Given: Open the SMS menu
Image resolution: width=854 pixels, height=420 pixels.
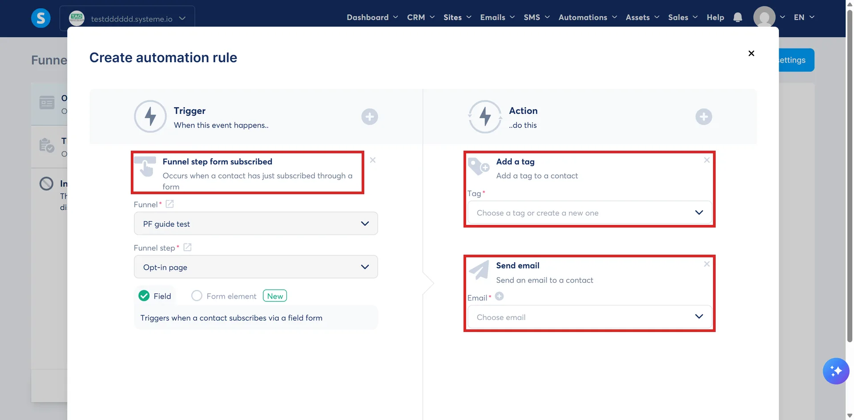Looking at the screenshot, I should pos(536,17).
